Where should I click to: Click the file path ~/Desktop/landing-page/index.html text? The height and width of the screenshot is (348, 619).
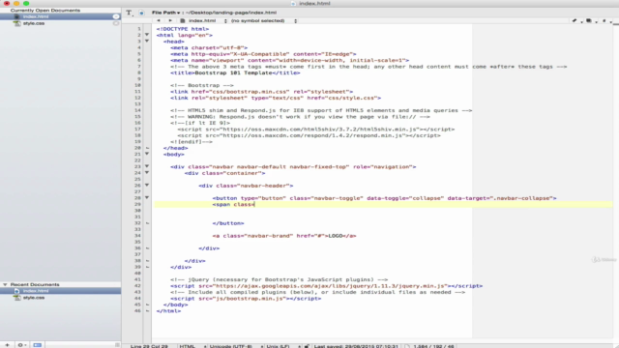[x=231, y=13]
